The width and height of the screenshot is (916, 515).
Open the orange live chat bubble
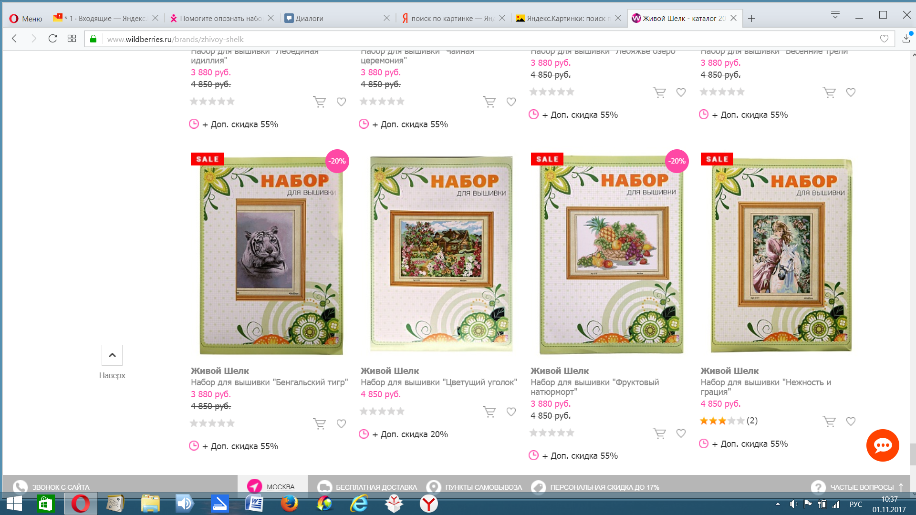pos(883,445)
